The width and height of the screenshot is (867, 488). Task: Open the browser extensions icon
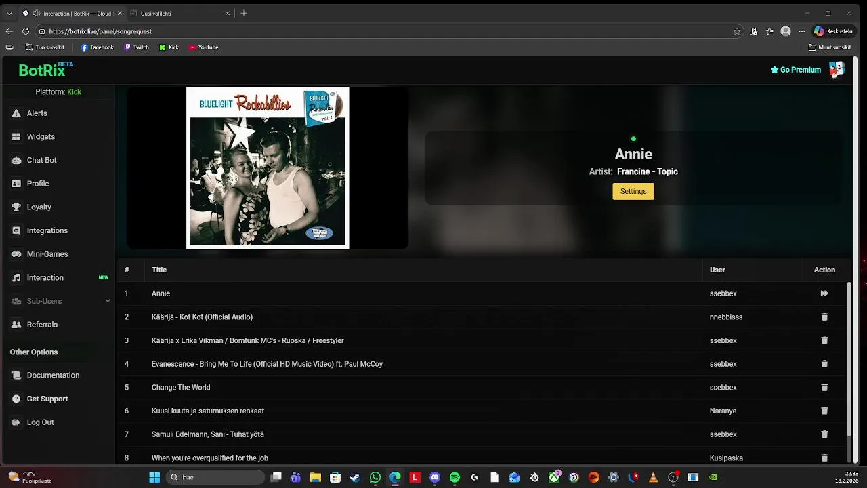tap(754, 31)
